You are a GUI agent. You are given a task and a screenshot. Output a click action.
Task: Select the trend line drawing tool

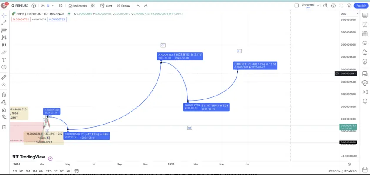pos(4,23)
